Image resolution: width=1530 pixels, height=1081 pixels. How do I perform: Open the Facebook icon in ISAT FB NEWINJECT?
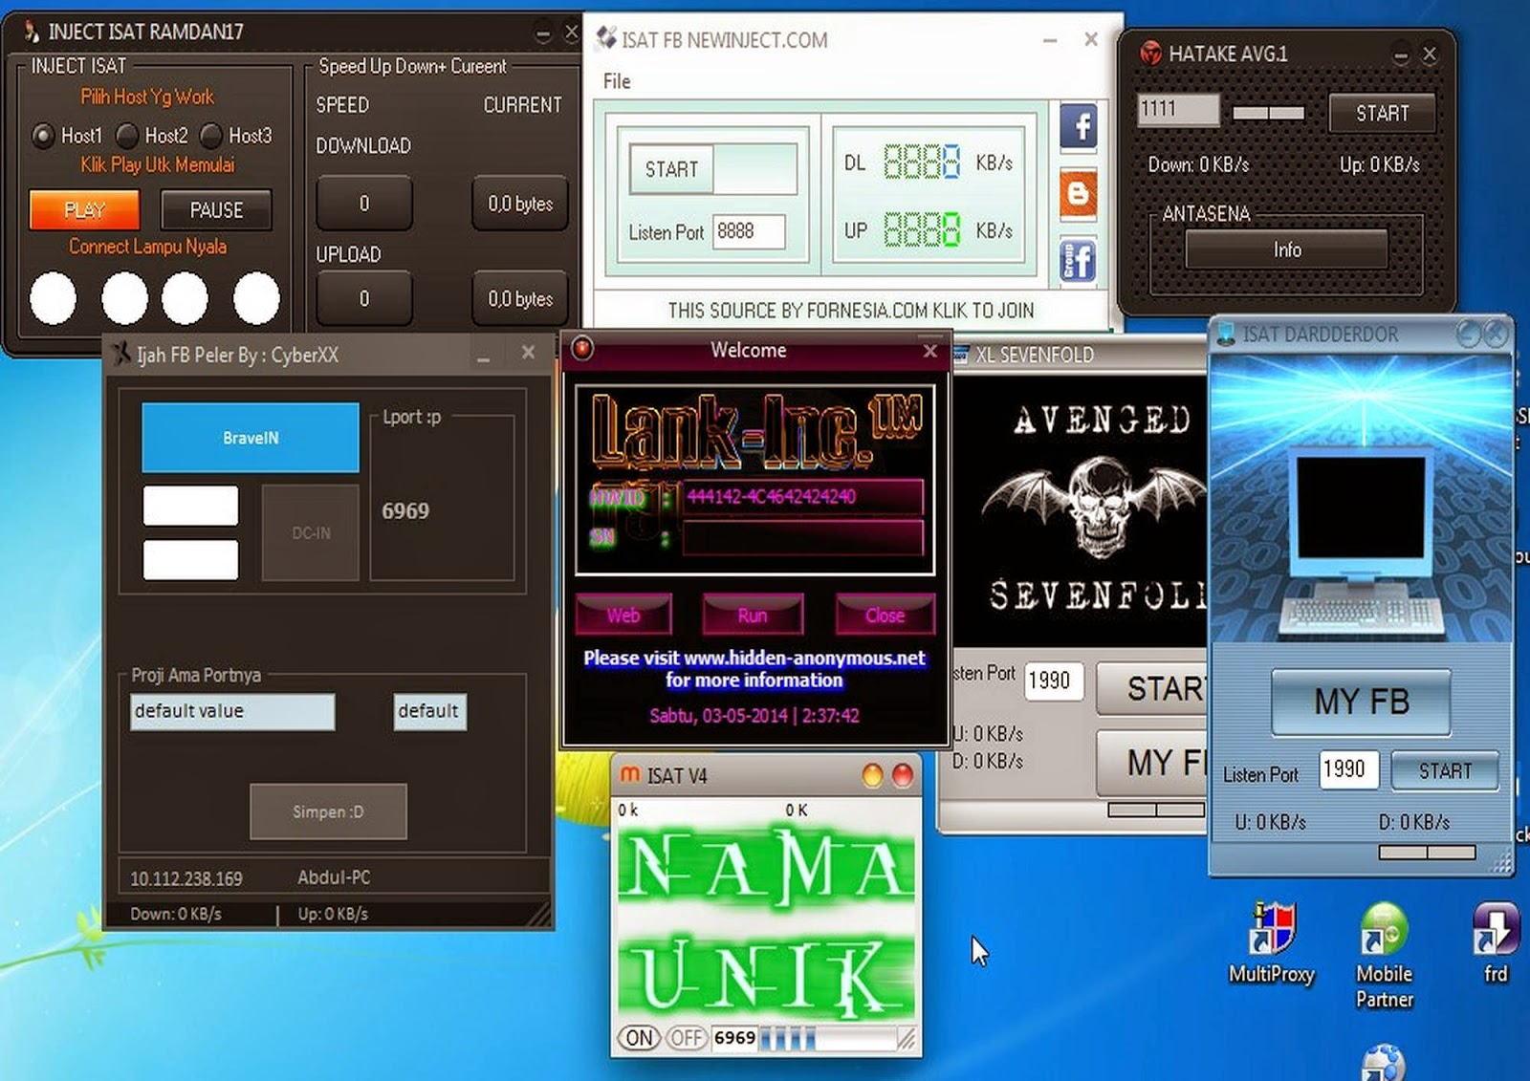(1079, 127)
